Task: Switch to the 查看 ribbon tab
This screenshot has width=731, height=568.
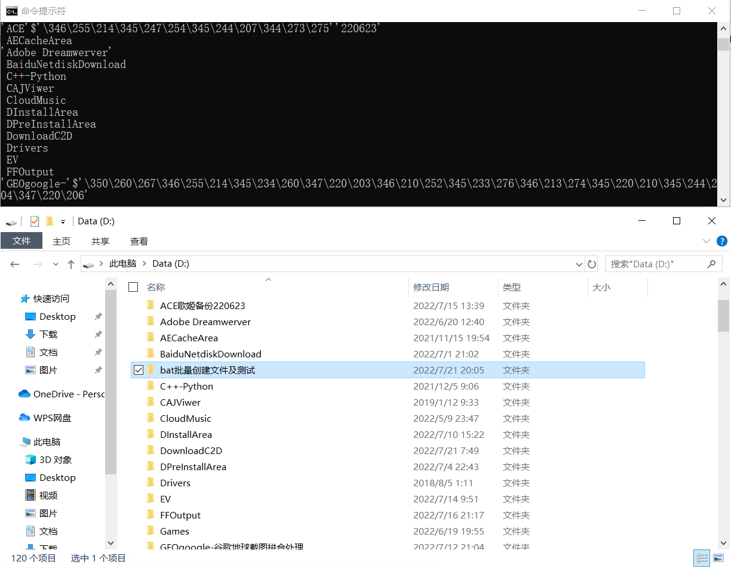Action: tap(139, 241)
